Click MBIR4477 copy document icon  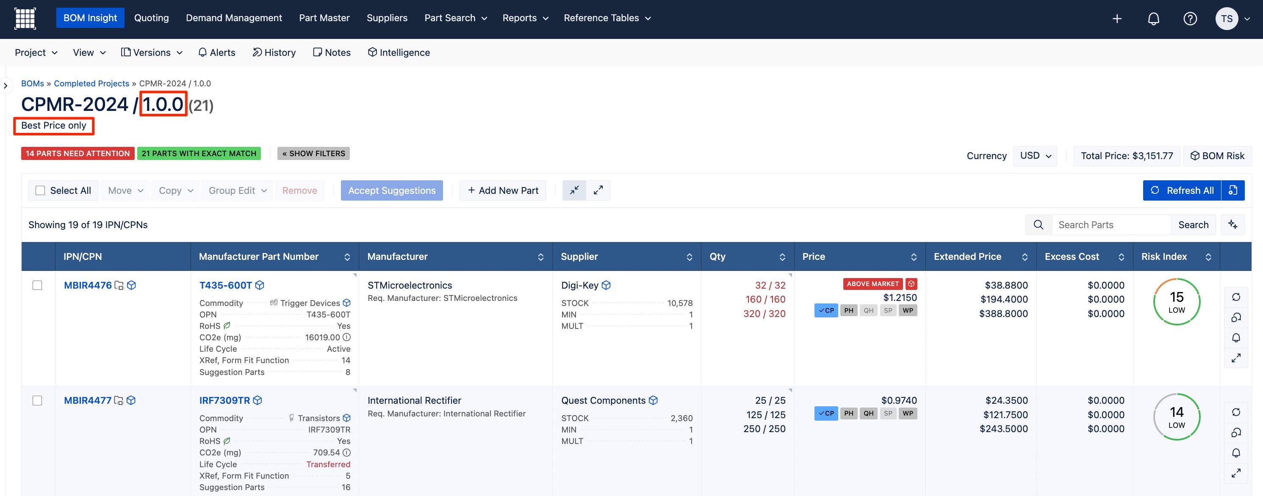[118, 400]
